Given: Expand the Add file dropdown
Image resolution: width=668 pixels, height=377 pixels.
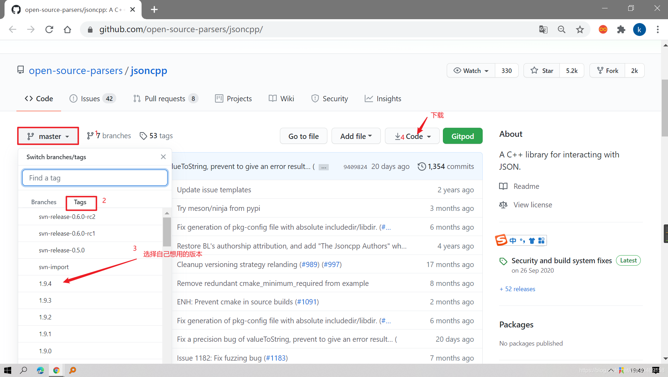Looking at the screenshot, I should point(356,136).
